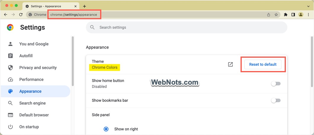
Task: Open Privacy and security settings
Action: (x=36, y=67)
